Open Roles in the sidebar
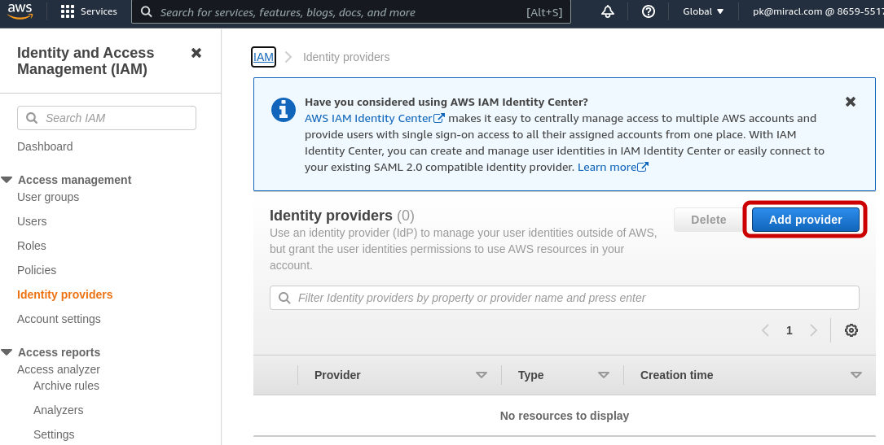This screenshot has height=445, width=884. (32, 246)
